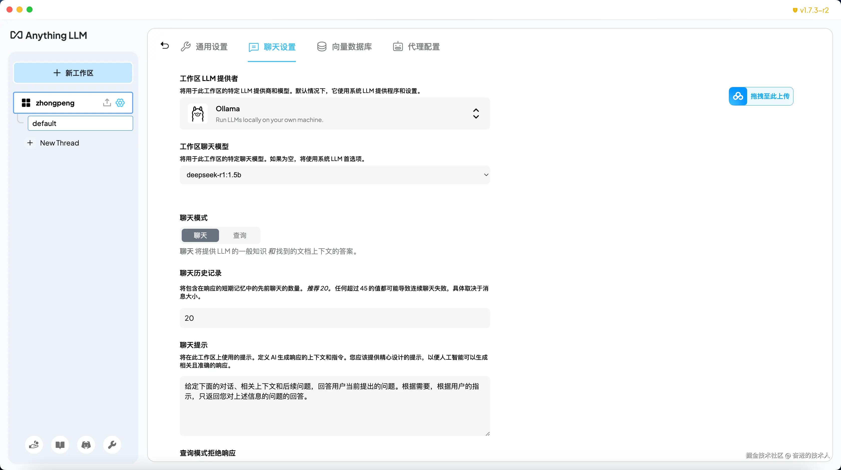Viewport: 841px width, 470px height.
Task: Select the 聊天 chat mode
Action: pos(200,235)
